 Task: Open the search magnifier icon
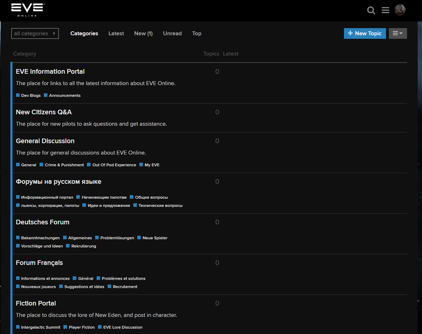[x=371, y=10]
